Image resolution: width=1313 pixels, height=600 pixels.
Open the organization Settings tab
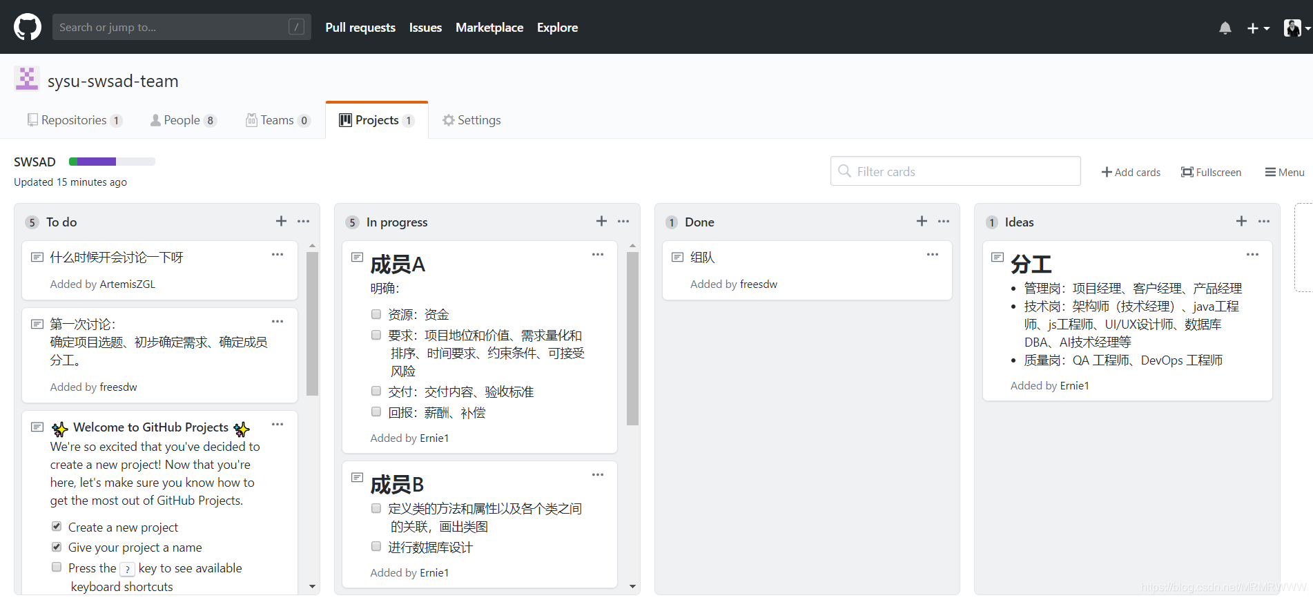click(471, 120)
